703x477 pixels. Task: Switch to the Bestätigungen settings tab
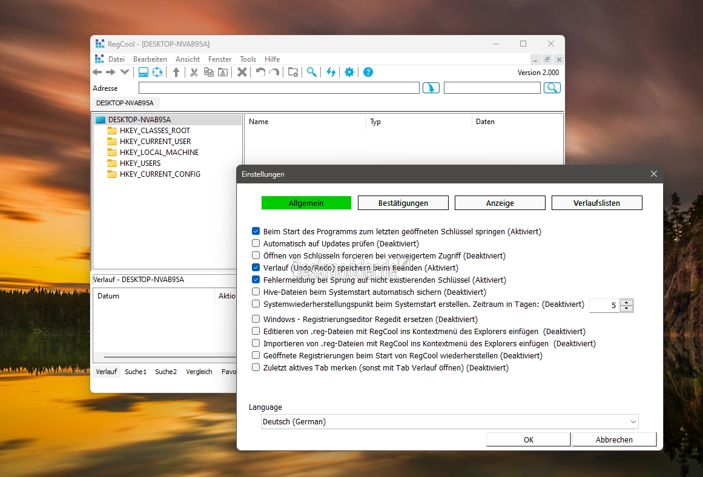click(403, 203)
